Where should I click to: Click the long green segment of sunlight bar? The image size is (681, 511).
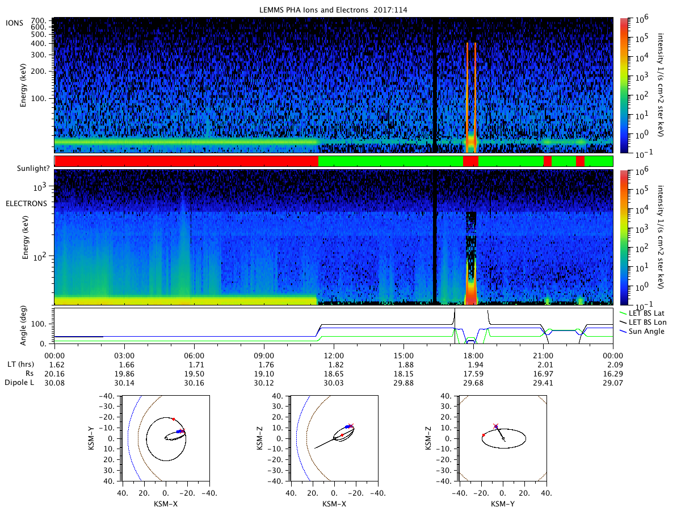pyautogui.click(x=390, y=161)
